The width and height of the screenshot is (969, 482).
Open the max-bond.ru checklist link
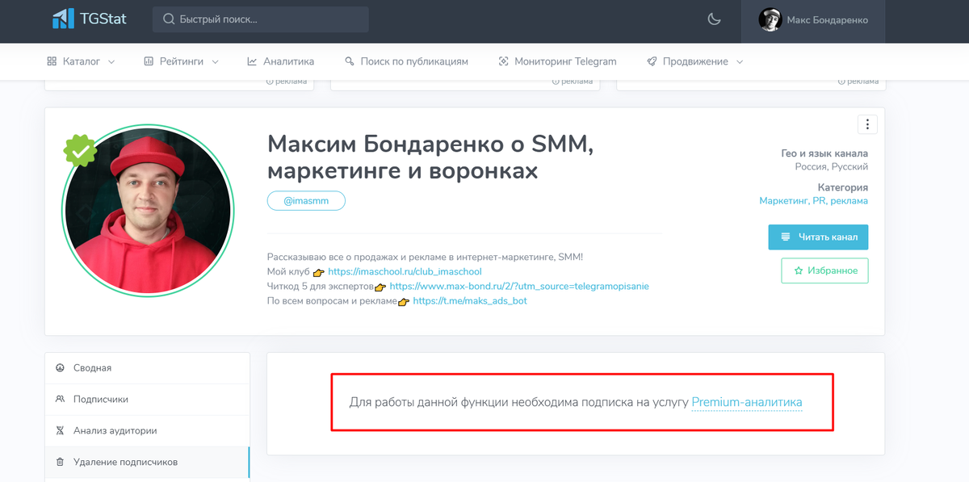pos(519,287)
